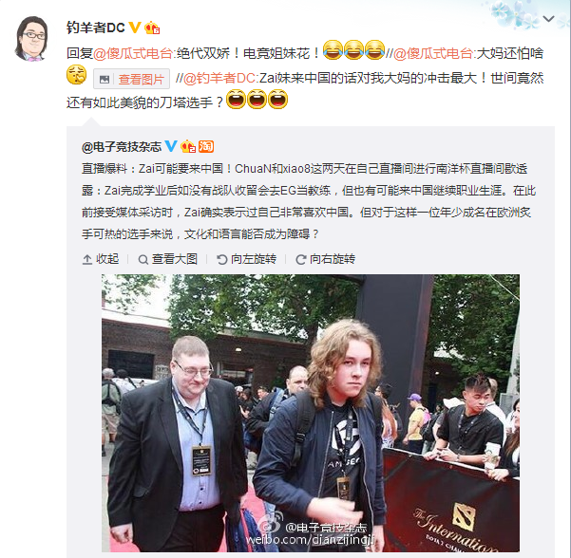Open the 钓羊者DC username link
Screen dimensions: 571x558
point(96,28)
